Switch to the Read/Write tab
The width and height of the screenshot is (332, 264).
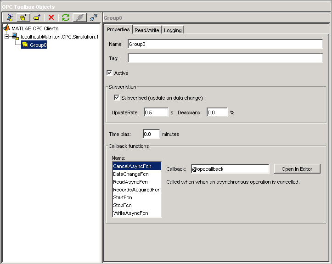pyautogui.click(x=147, y=30)
